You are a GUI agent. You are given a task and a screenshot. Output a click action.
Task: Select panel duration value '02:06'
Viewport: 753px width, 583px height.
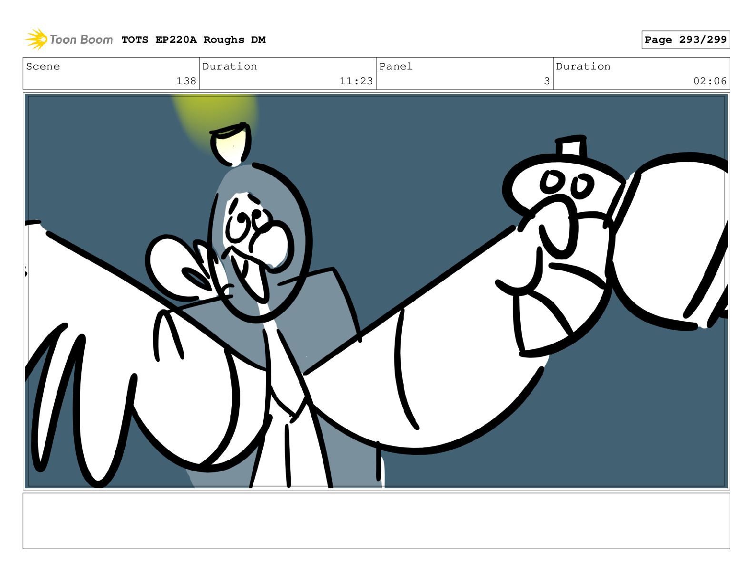[x=710, y=81]
